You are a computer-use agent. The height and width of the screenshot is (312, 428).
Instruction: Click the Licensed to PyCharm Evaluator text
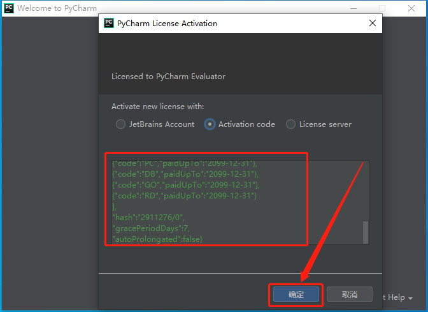(x=168, y=77)
